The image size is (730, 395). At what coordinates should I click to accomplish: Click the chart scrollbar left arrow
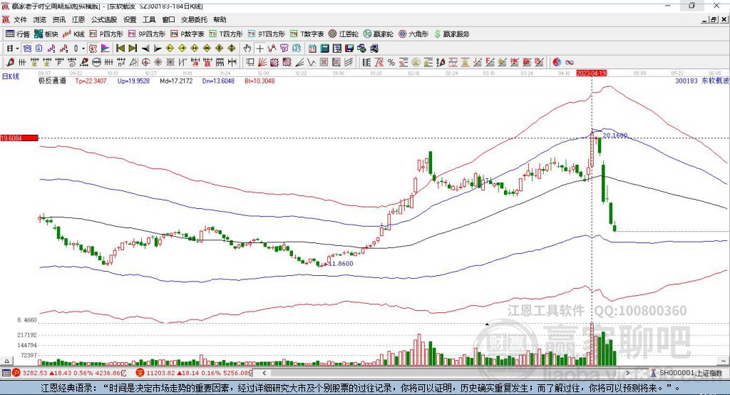click(264, 373)
